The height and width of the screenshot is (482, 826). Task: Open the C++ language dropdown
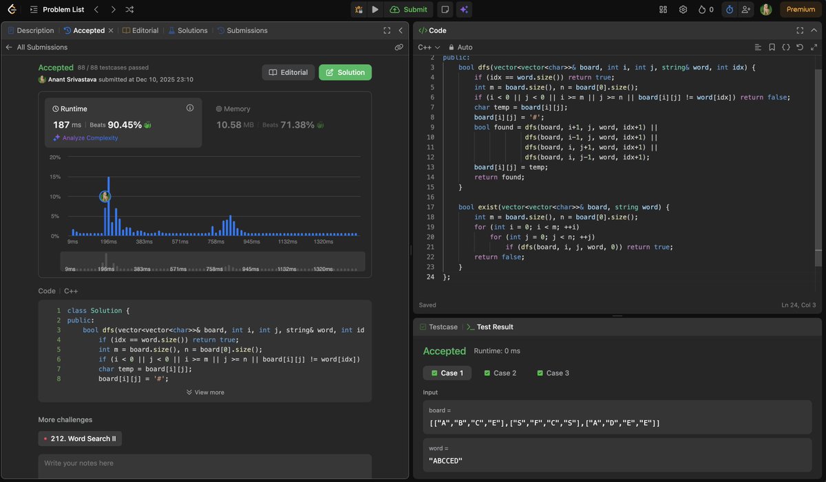[429, 47]
